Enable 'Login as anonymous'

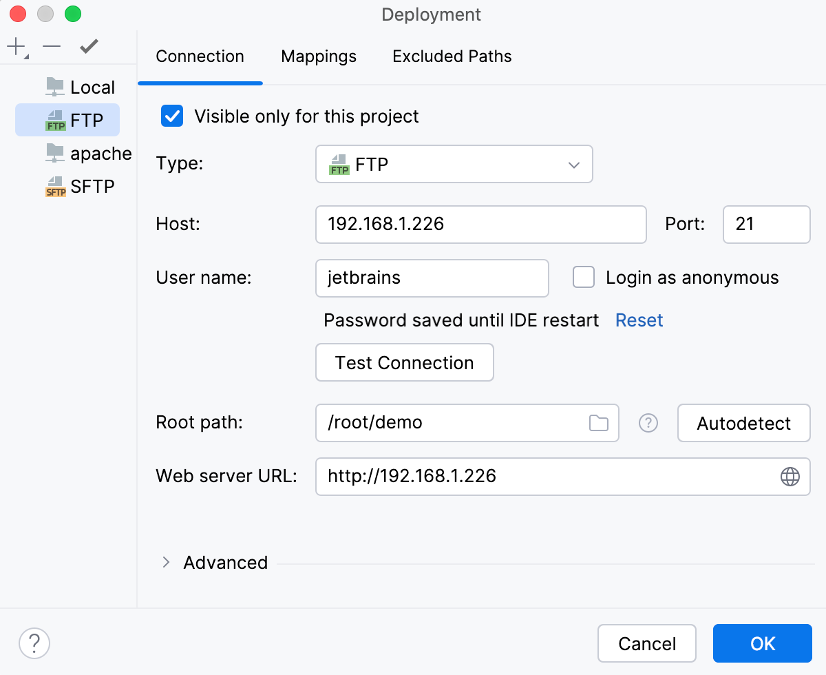tap(584, 278)
